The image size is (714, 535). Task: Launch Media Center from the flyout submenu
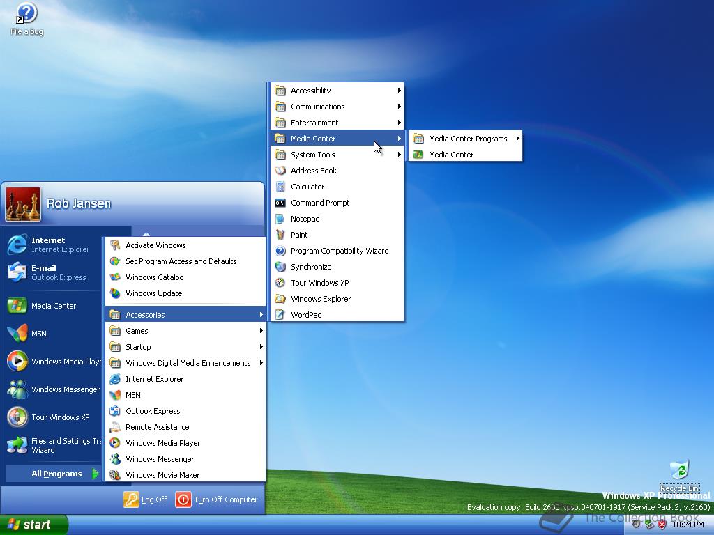(x=465, y=155)
